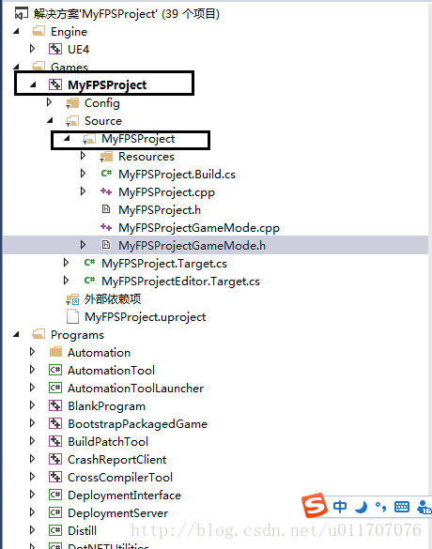Select the 外部依赖项 row text
Screen dimensions: 432x549
[x=113, y=299]
